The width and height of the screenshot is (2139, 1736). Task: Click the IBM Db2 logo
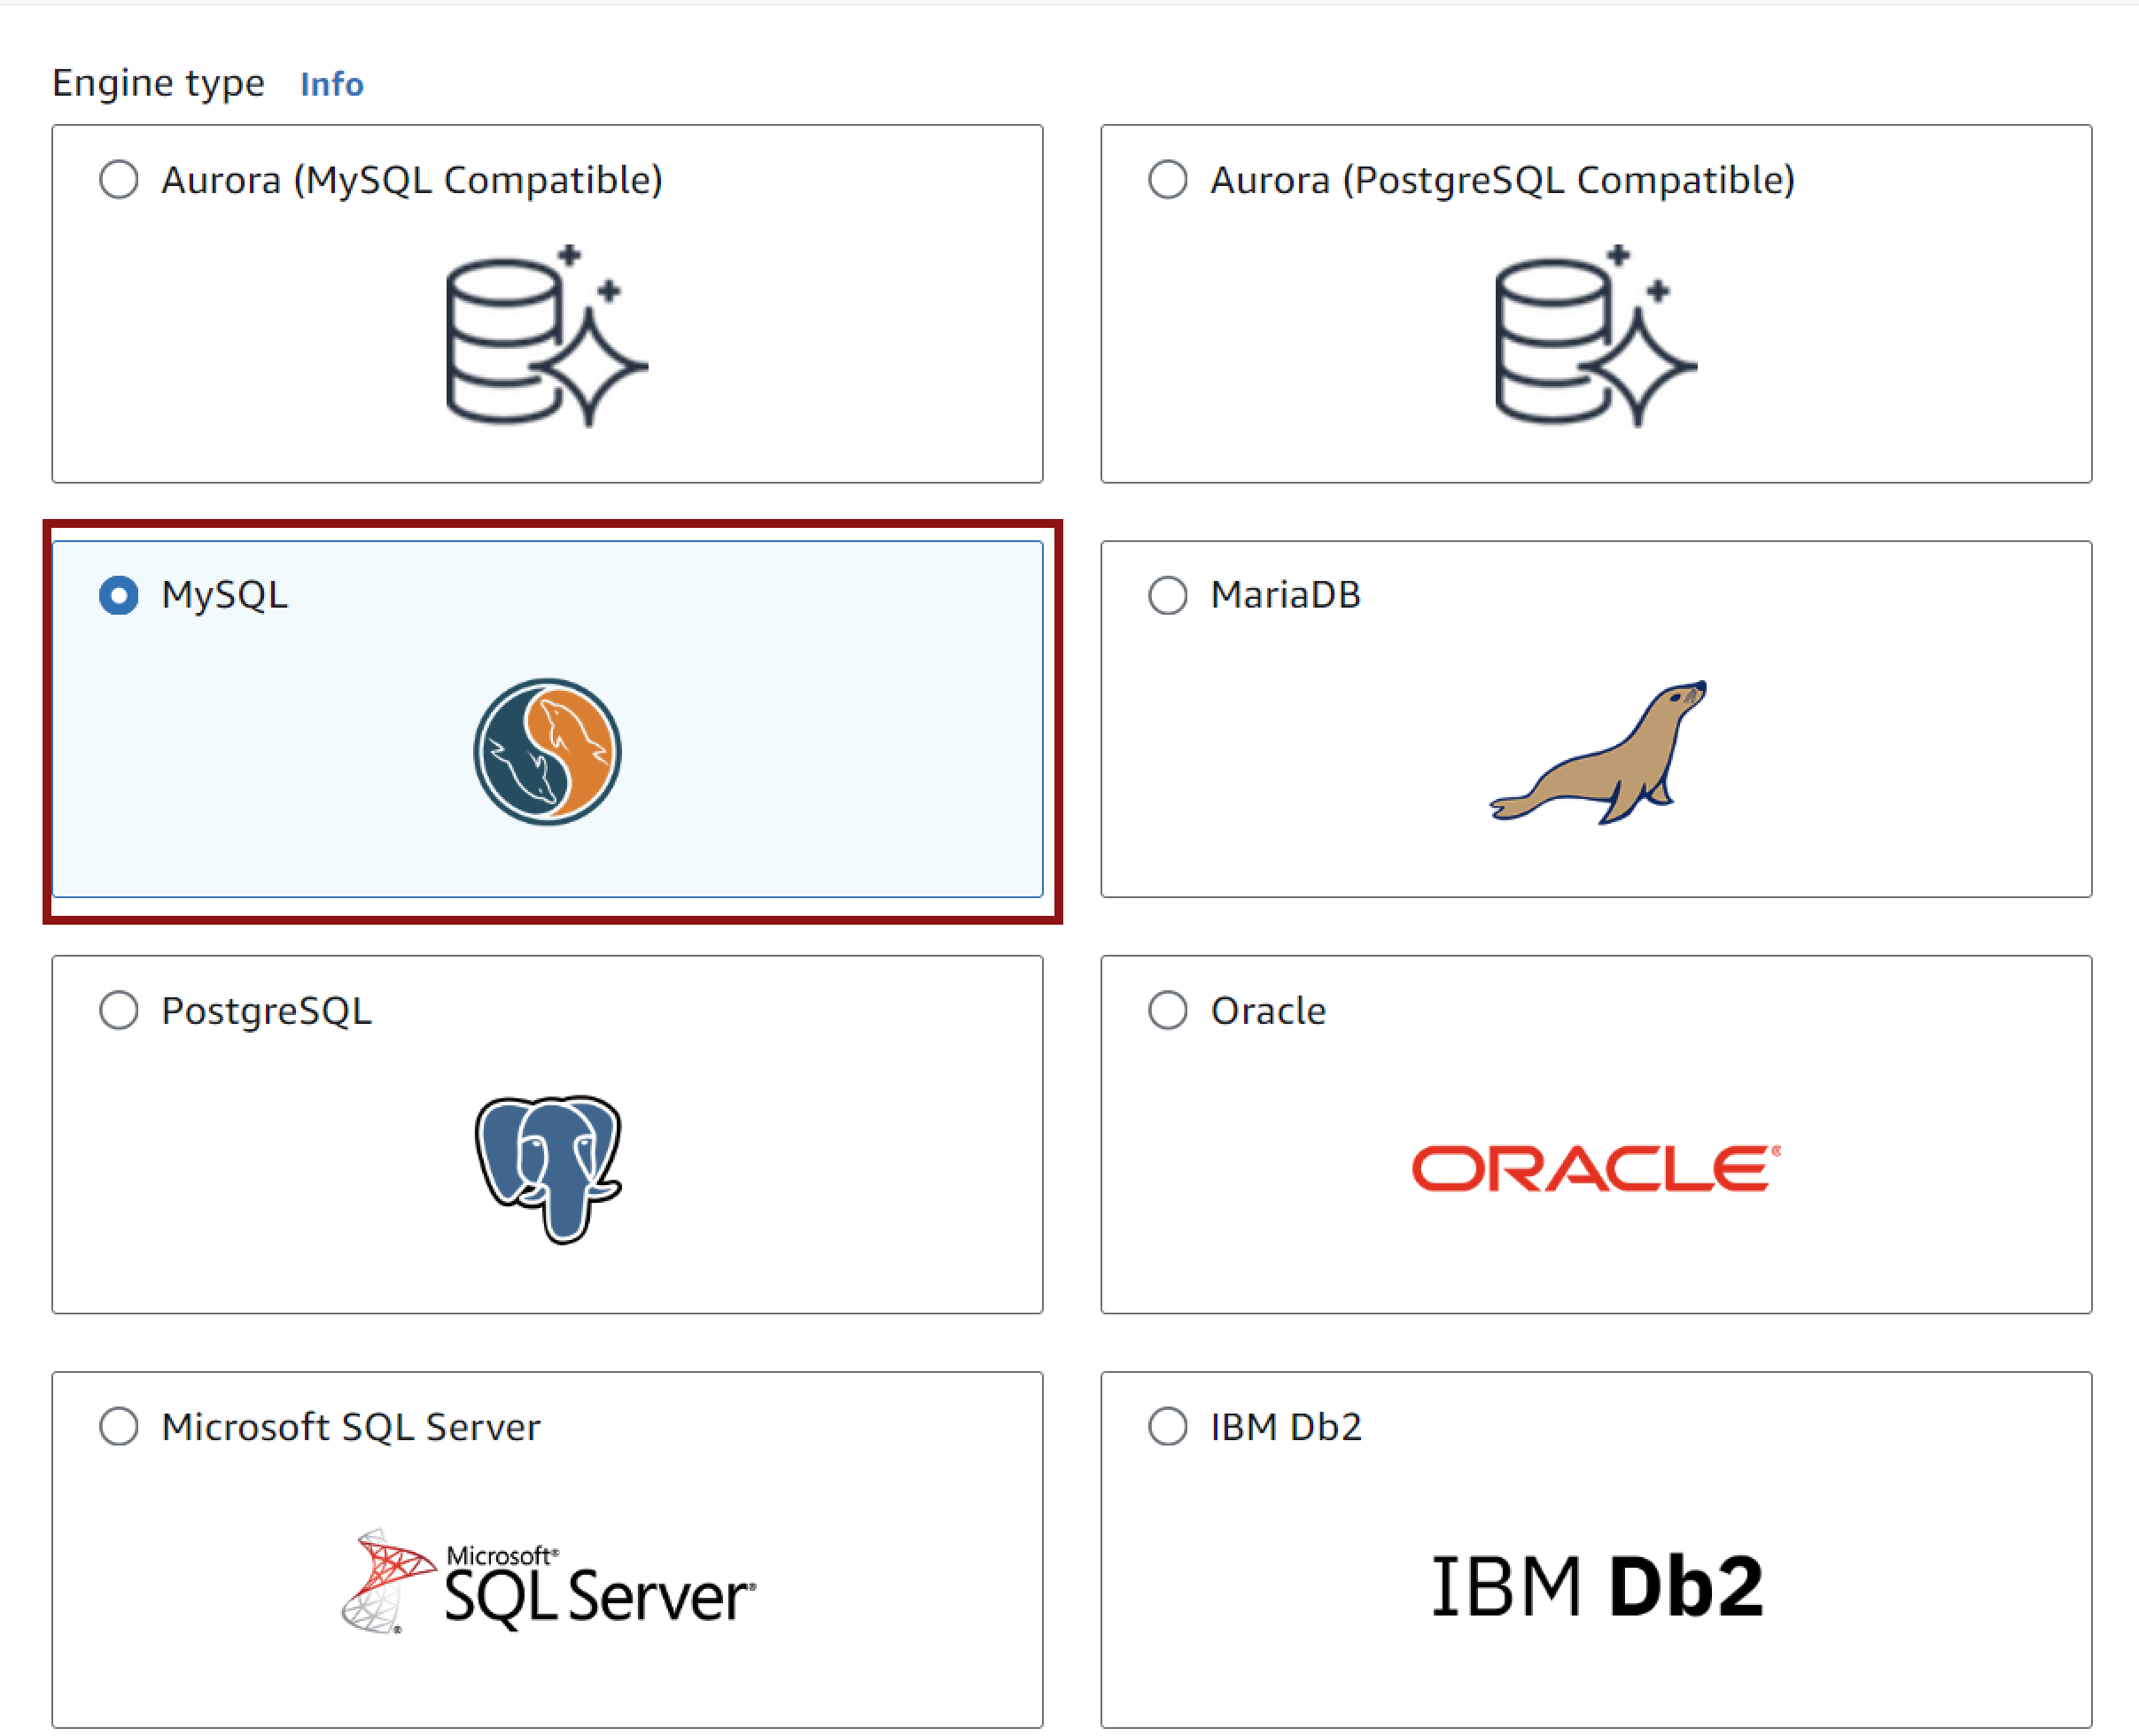pos(1597,1587)
